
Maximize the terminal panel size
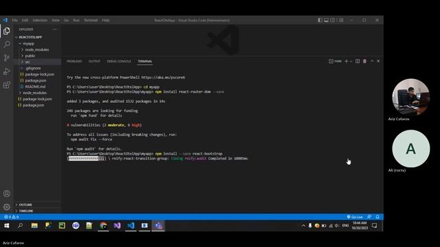(x=372, y=61)
